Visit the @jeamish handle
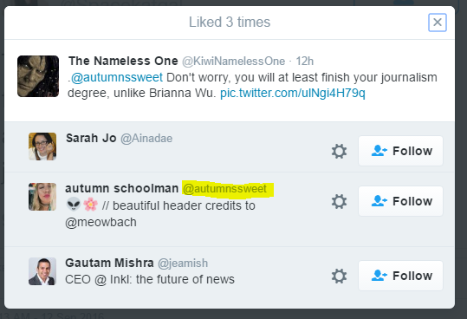Viewport: 467px width, 319px height. click(183, 264)
